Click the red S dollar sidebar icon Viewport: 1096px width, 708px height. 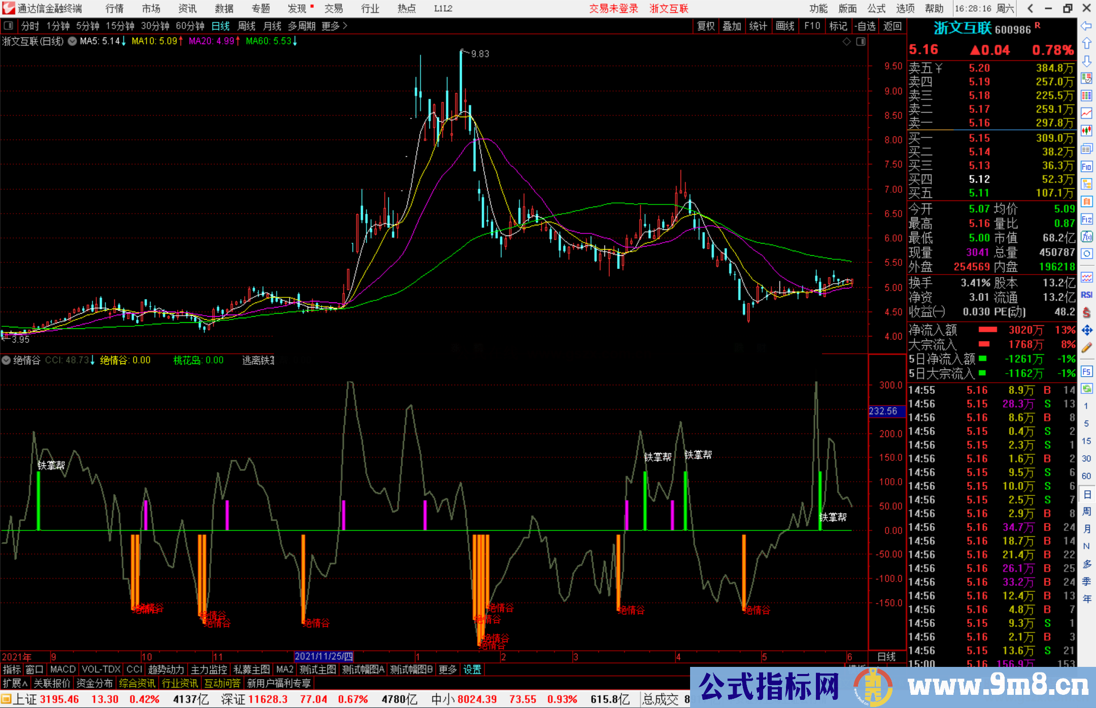1086,313
